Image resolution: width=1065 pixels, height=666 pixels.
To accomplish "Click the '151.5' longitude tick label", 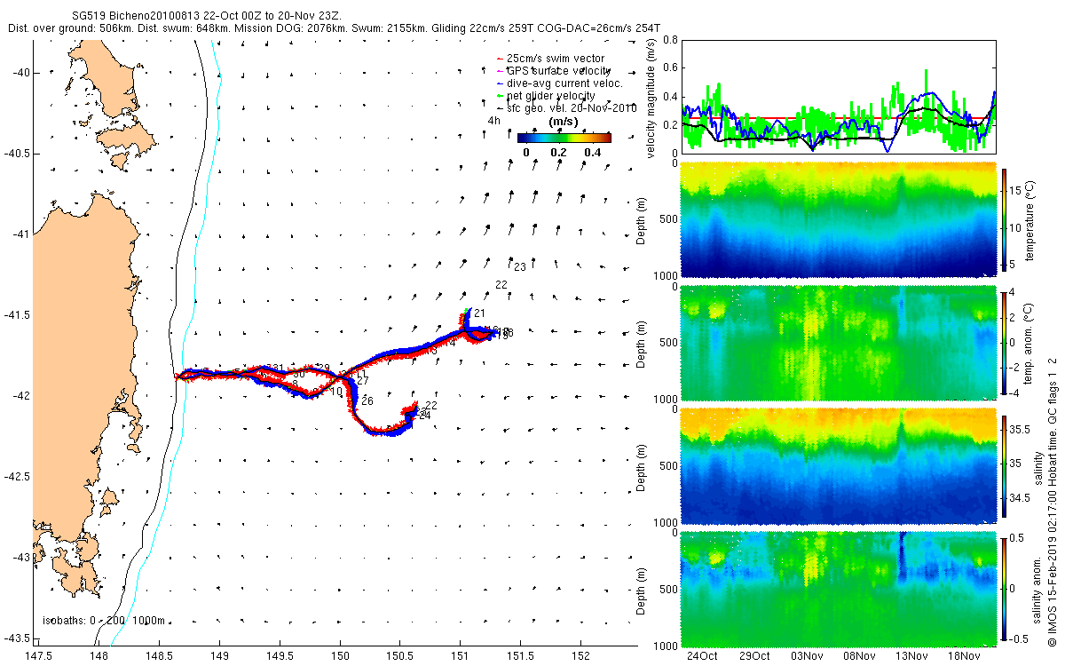I will coord(520,656).
